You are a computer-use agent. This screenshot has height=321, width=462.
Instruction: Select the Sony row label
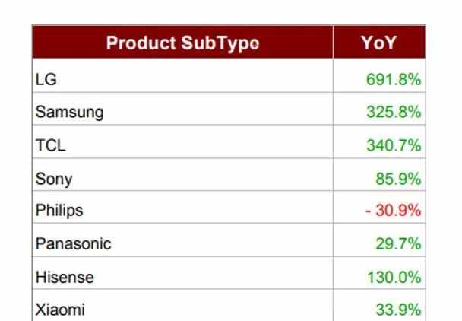(x=54, y=179)
